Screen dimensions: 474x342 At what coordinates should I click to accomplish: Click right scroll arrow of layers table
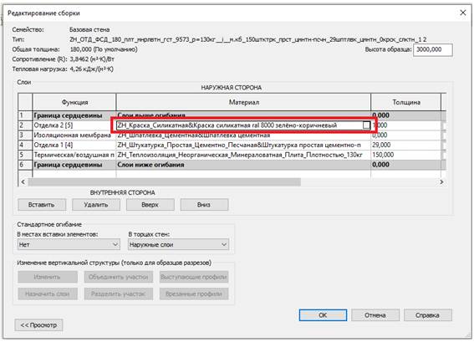click(x=441, y=182)
